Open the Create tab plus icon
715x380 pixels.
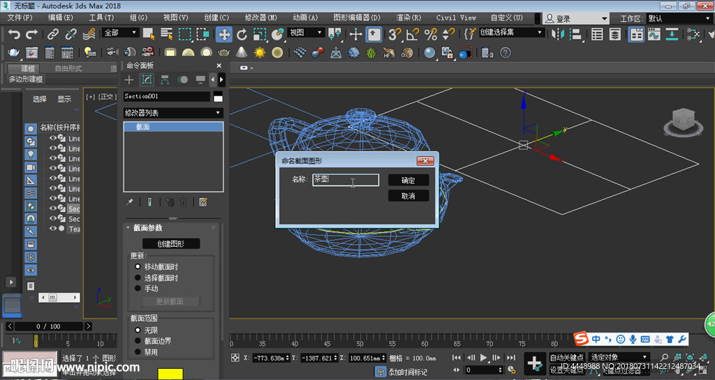tap(129, 79)
